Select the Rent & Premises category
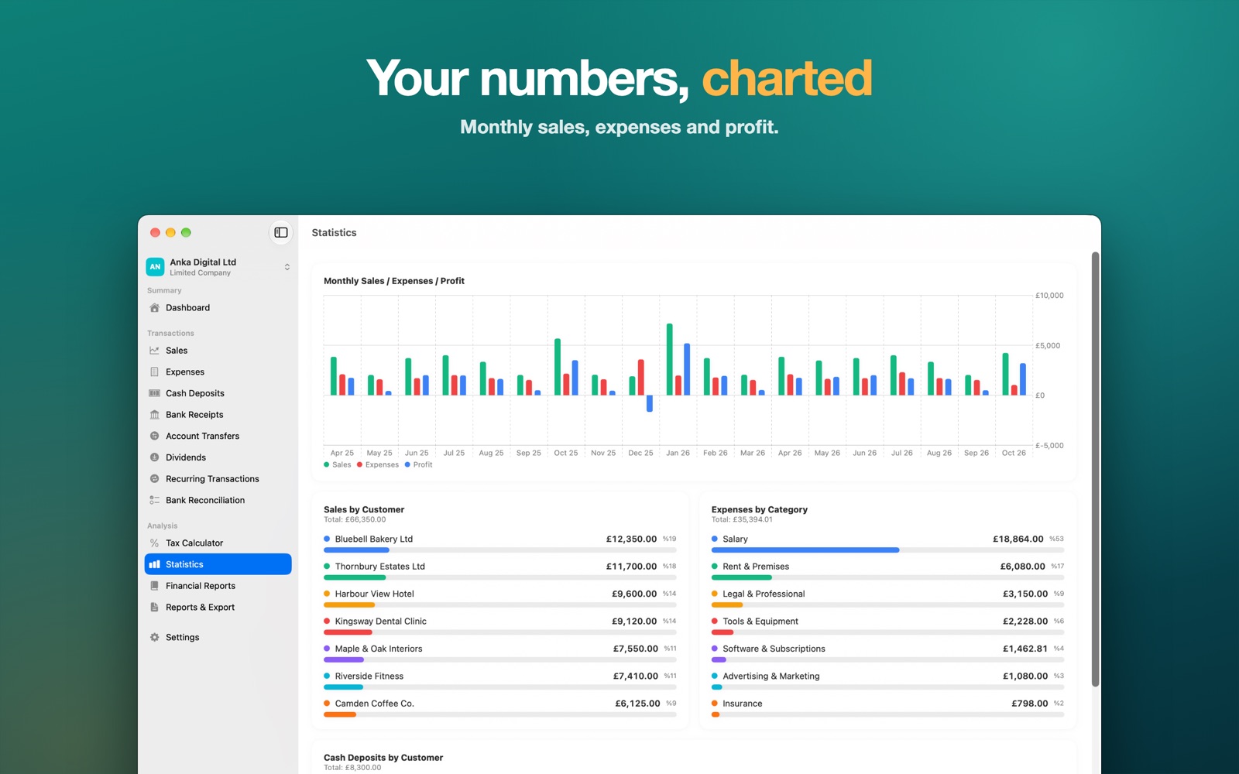The height and width of the screenshot is (774, 1239). (887, 571)
